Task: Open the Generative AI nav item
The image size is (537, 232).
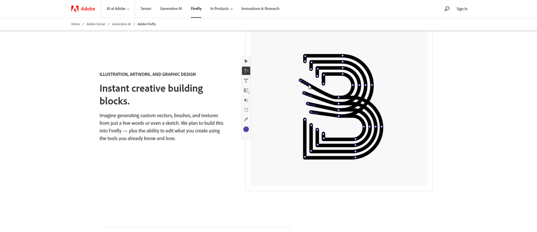Action: [x=171, y=9]
